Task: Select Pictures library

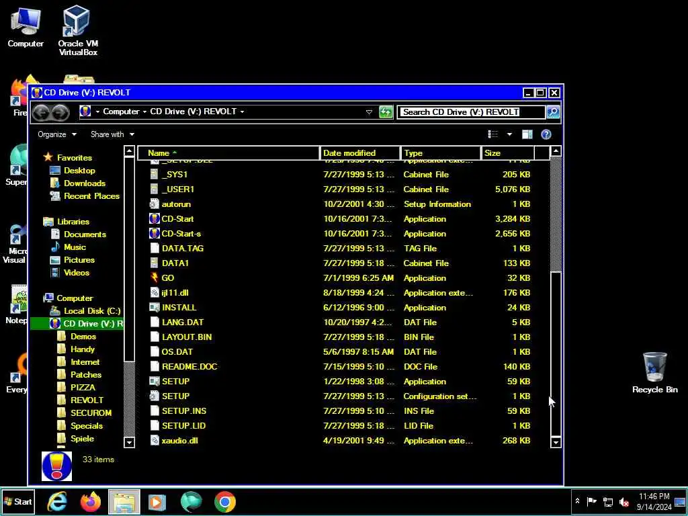Action: tap(79, 260)
